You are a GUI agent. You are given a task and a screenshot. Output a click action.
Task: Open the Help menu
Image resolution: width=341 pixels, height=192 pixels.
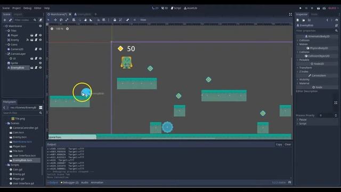[47, 8]
